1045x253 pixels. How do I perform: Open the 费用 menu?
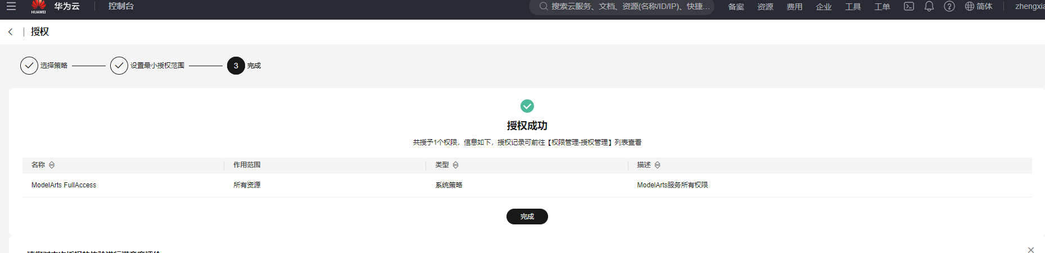[794, 7]
